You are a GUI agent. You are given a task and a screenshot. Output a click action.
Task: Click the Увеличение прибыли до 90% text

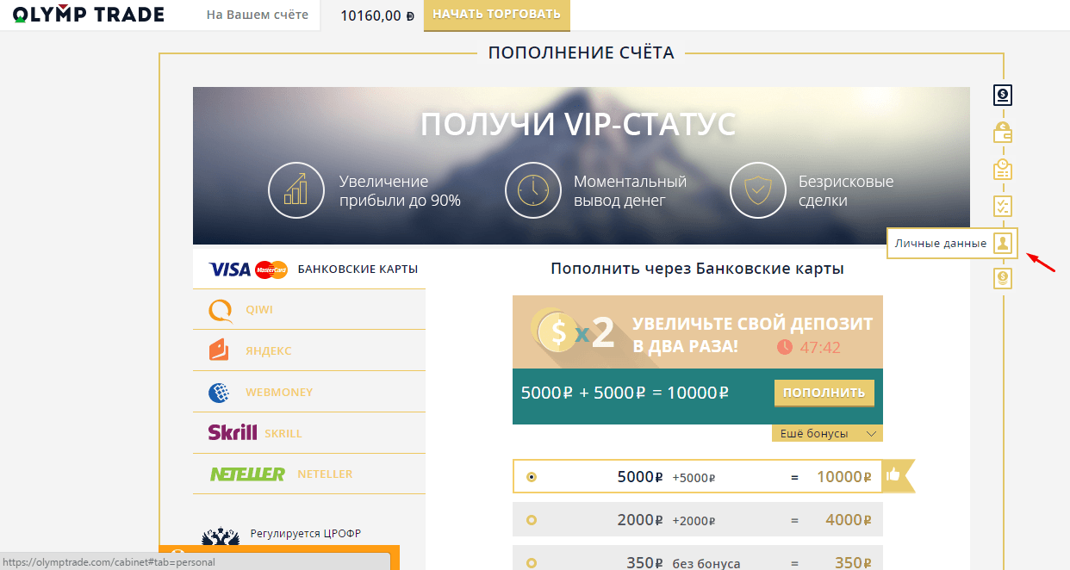click(400, 191)
